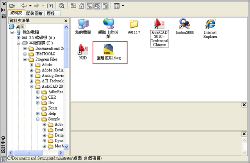Select the Help folder in tree

pyautogui.click(x=52, y=113)
